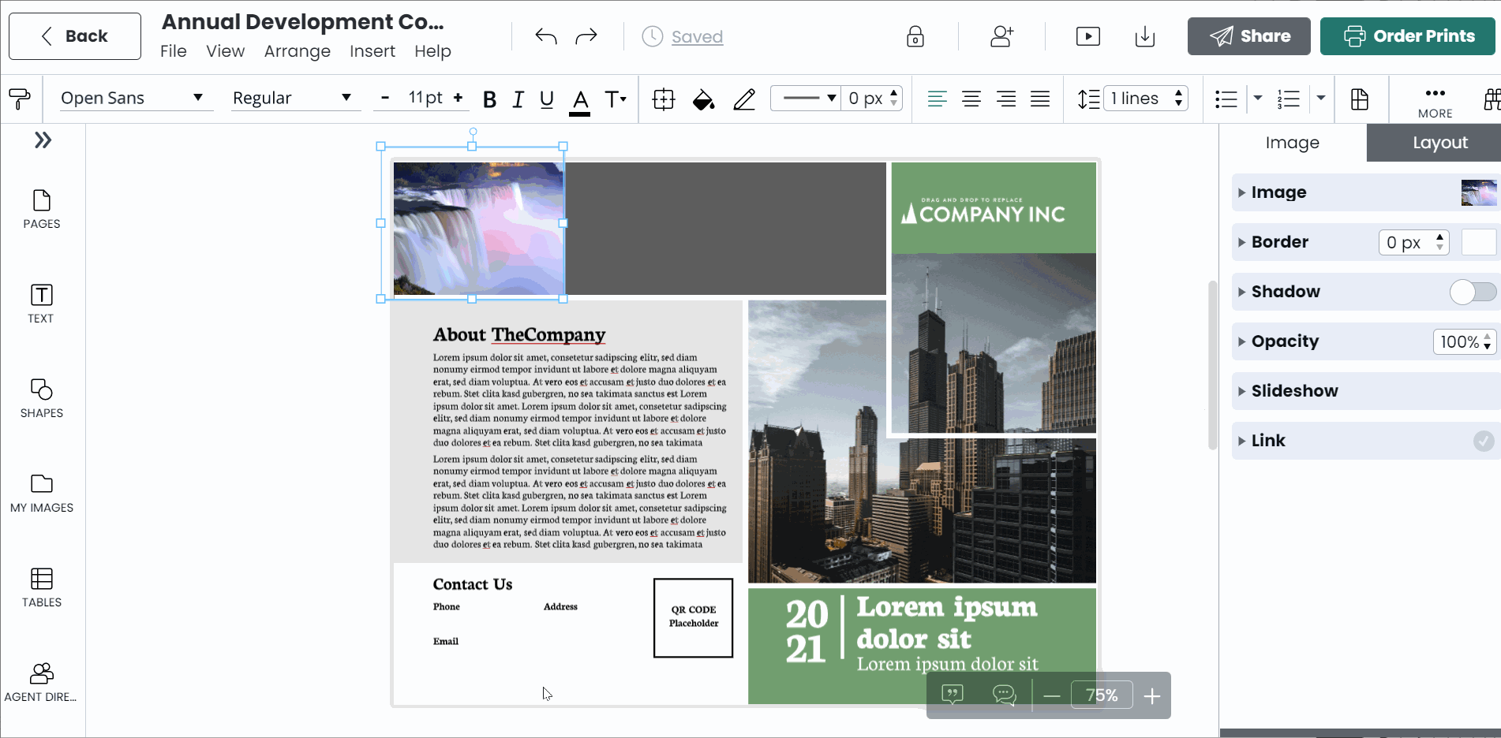This screenshot has width=1501, height=738.
Task: Click the redo arrow icon
Action: [x=586, y=36]
